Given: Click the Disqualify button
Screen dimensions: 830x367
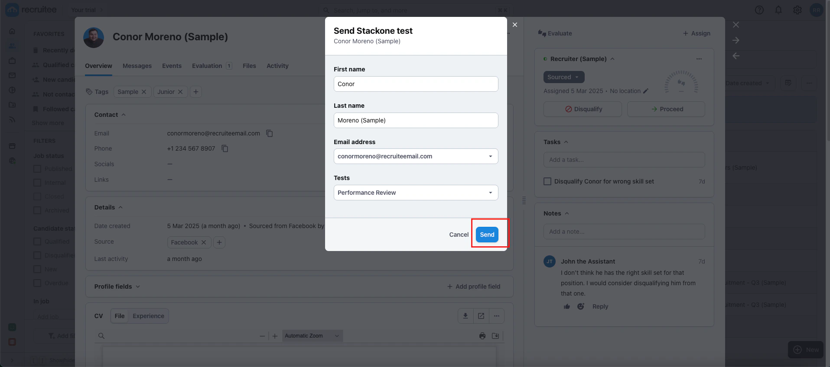Looking at the screenshot, I should tap(583, 109).
